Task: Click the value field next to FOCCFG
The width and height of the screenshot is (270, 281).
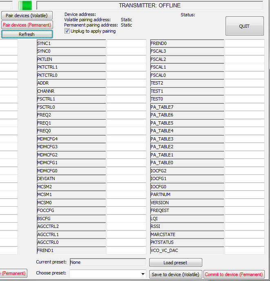Action: point(126,210)
